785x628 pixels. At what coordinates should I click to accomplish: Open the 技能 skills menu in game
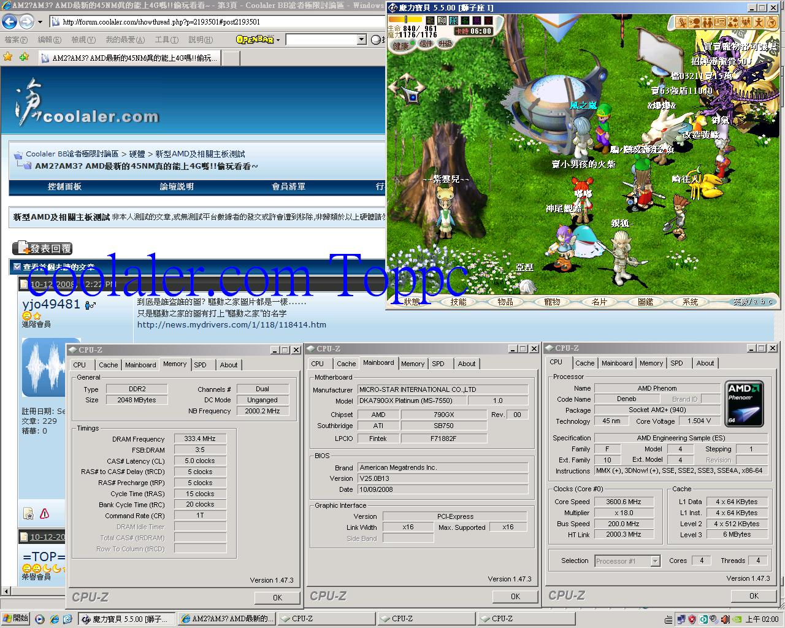[x=459, y=302]
